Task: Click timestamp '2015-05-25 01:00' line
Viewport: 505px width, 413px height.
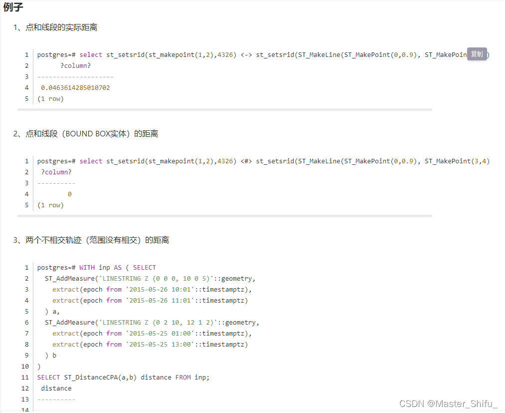Action: tap(152, 334)
